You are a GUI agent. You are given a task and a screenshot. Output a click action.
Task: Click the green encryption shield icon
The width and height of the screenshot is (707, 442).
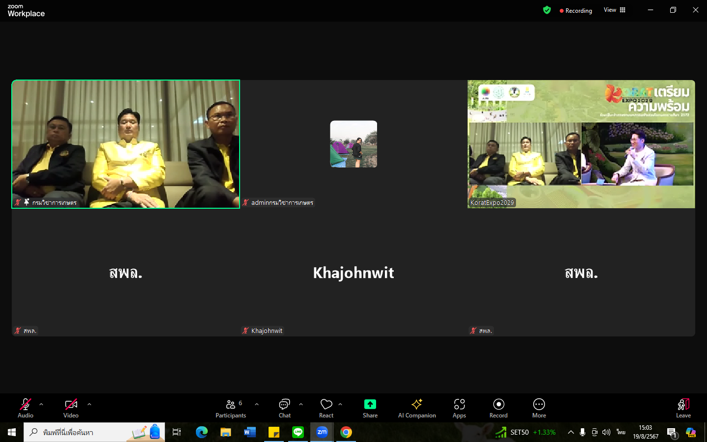[x=547, y=10]
